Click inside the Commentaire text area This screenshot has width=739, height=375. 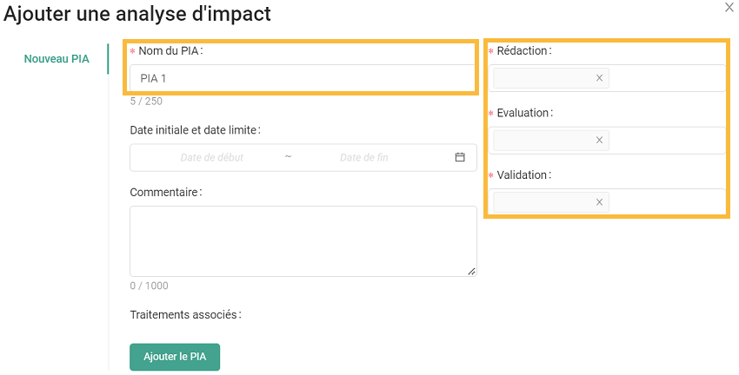[x=303, y=240]
